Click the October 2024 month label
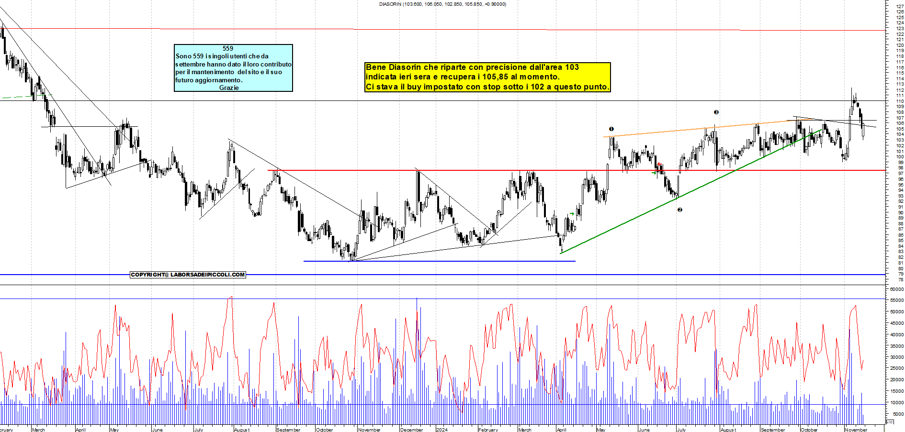The width and height of the screenshot is (905, 432). tap(809, 430)
